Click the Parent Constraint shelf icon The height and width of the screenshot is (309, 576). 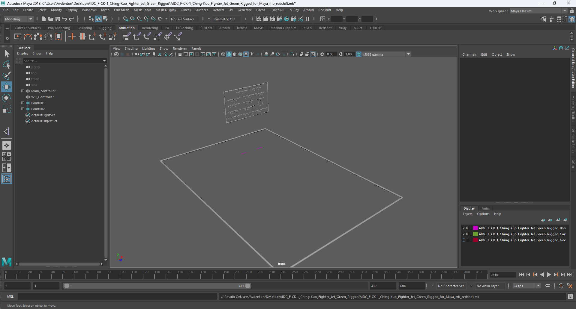coord(127,37)
